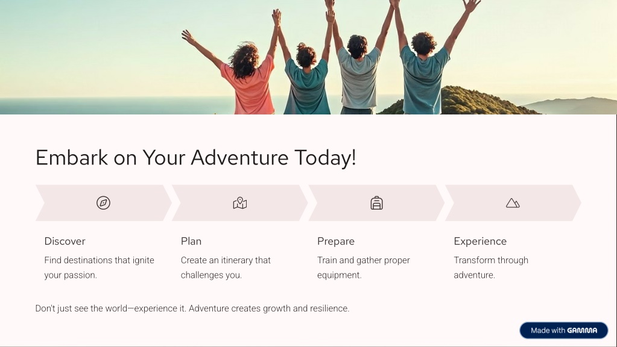
Task: Click the text Create an itinerary that challenges you
Action: click(x=226, y=267)
